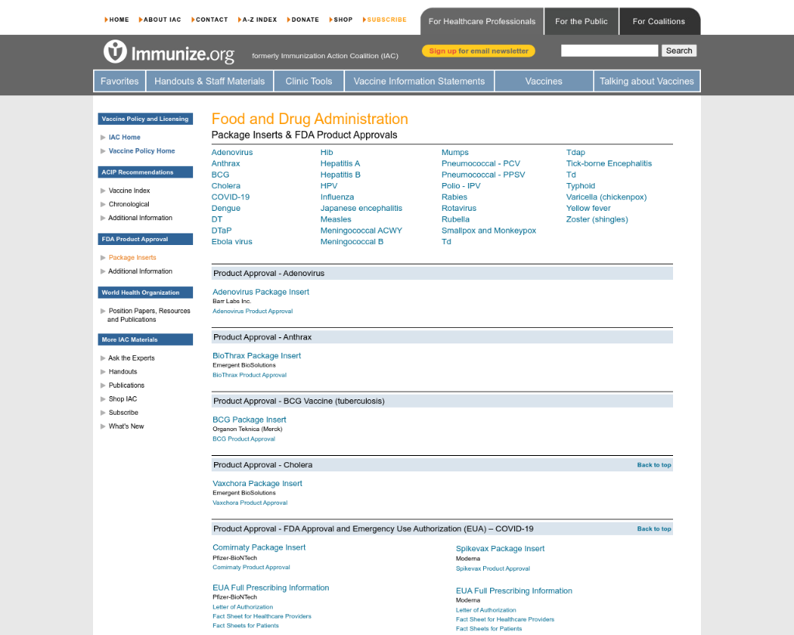Screen dimensions: 794x635
Task: Open Talking about Vaccines menu
Action: coord(647,81)
